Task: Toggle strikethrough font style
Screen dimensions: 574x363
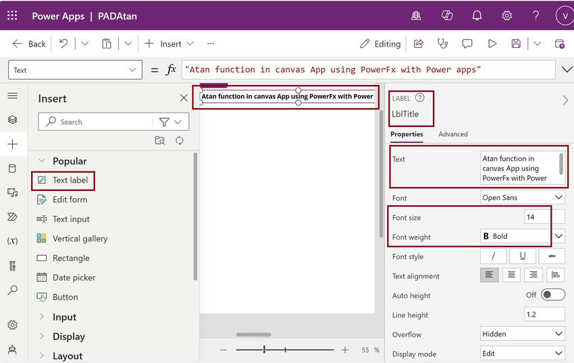Action: pos(552,256)
